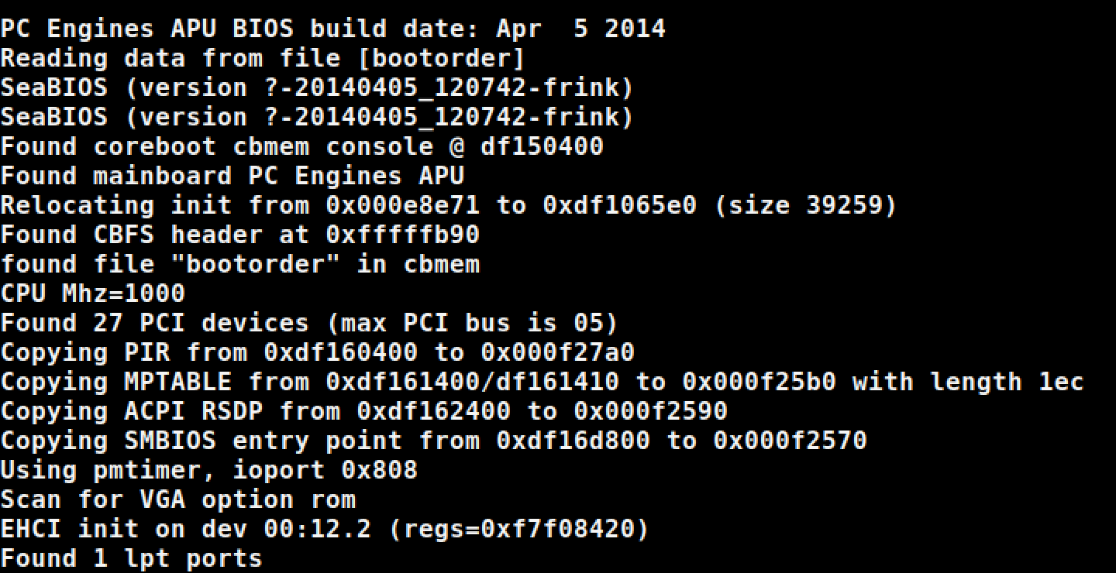This screenshot has height=573, width=1116.
Task: Click the 'found file "bootorder" in cbmem' line
Action: (x=239, y=265)
